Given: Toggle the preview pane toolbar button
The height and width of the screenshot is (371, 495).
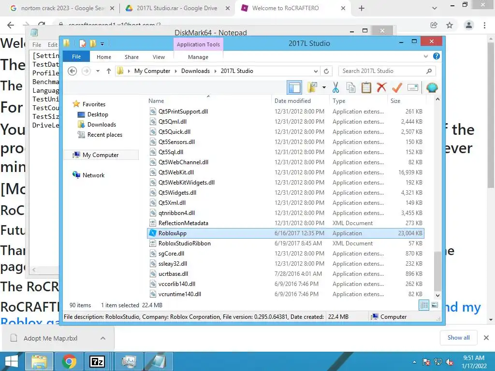Looking at the screenshot, I should 294,87.
